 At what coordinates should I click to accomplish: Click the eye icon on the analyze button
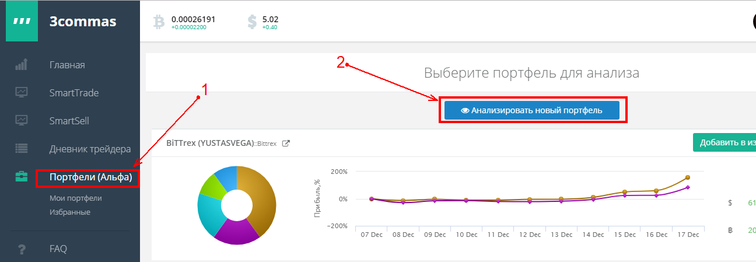point(465,110)
